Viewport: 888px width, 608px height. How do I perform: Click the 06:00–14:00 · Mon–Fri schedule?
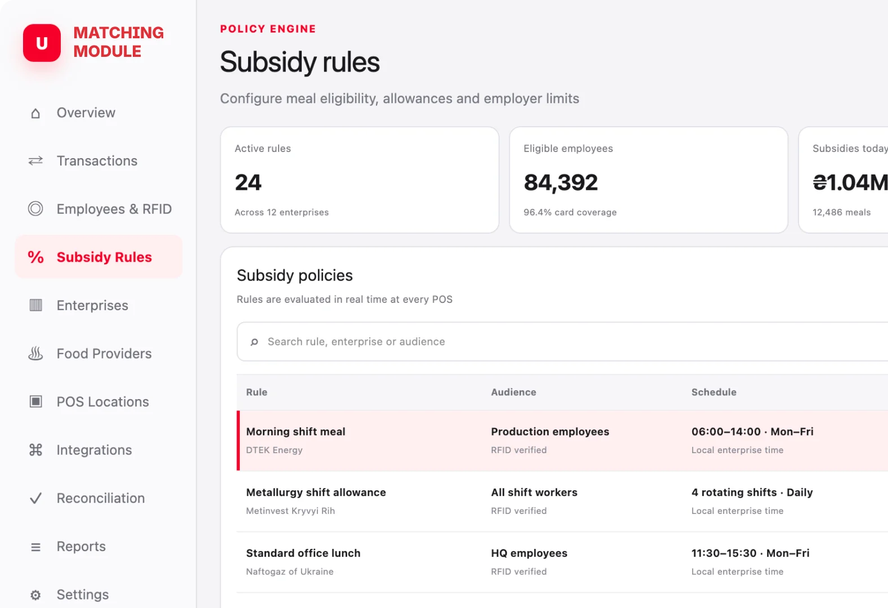(752, 432)
